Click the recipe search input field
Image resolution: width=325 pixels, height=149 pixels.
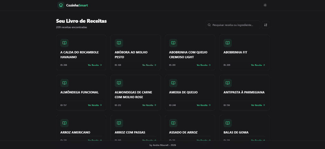point(235,25)
